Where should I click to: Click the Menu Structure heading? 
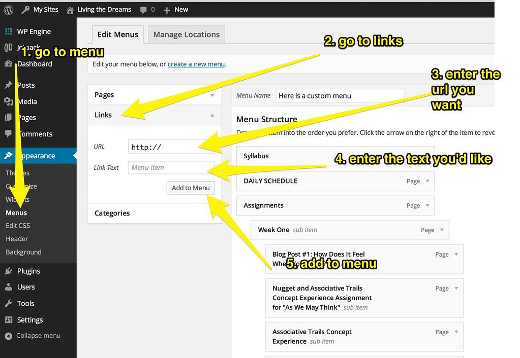[267, 119]
